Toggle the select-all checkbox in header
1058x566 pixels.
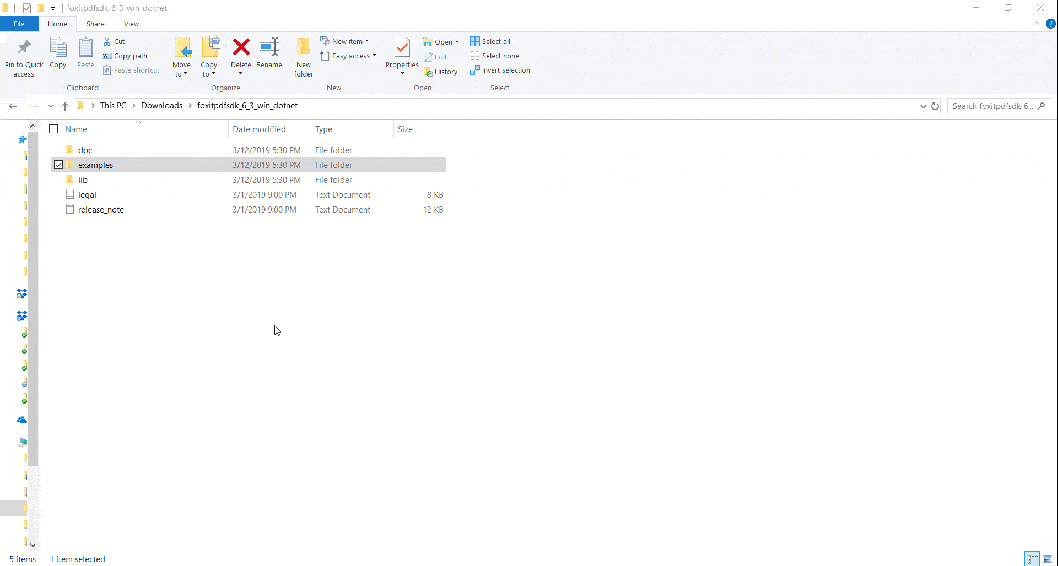click(53, 129)
